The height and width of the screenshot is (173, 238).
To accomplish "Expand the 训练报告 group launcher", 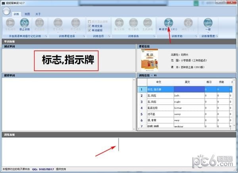I will coord(154,36).
